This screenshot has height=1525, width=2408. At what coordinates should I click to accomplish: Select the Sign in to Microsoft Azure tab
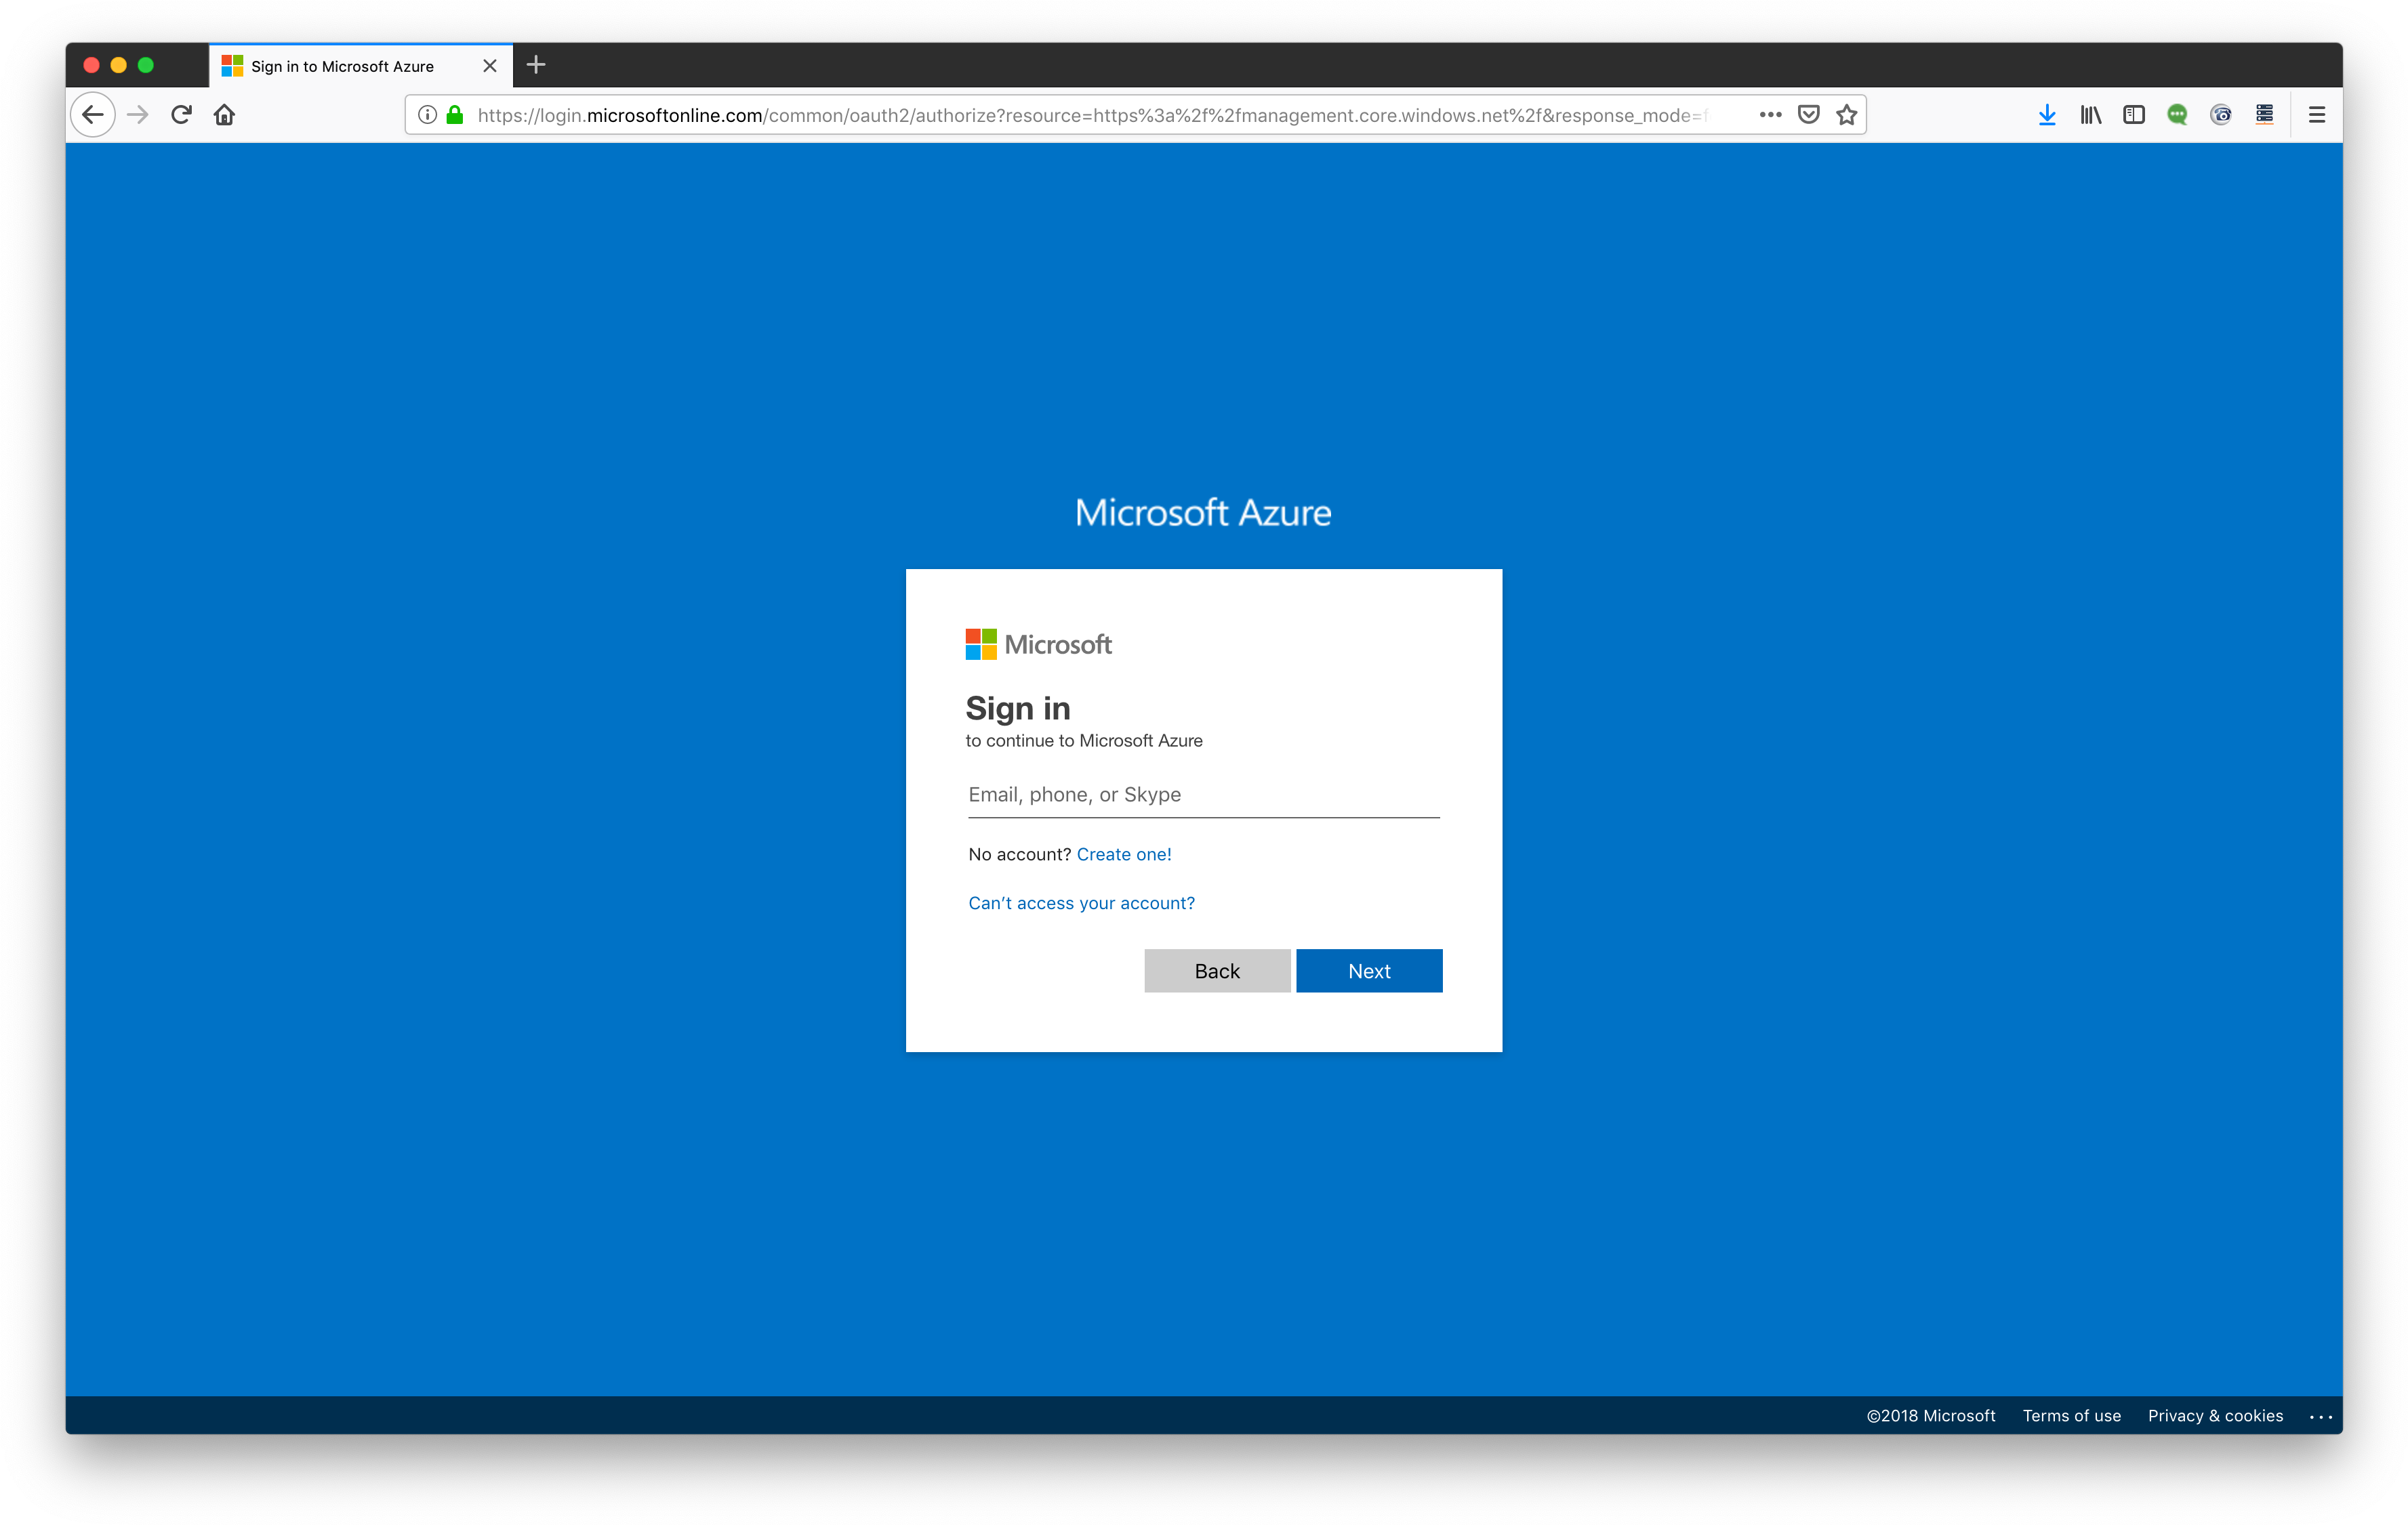point(342,66)
